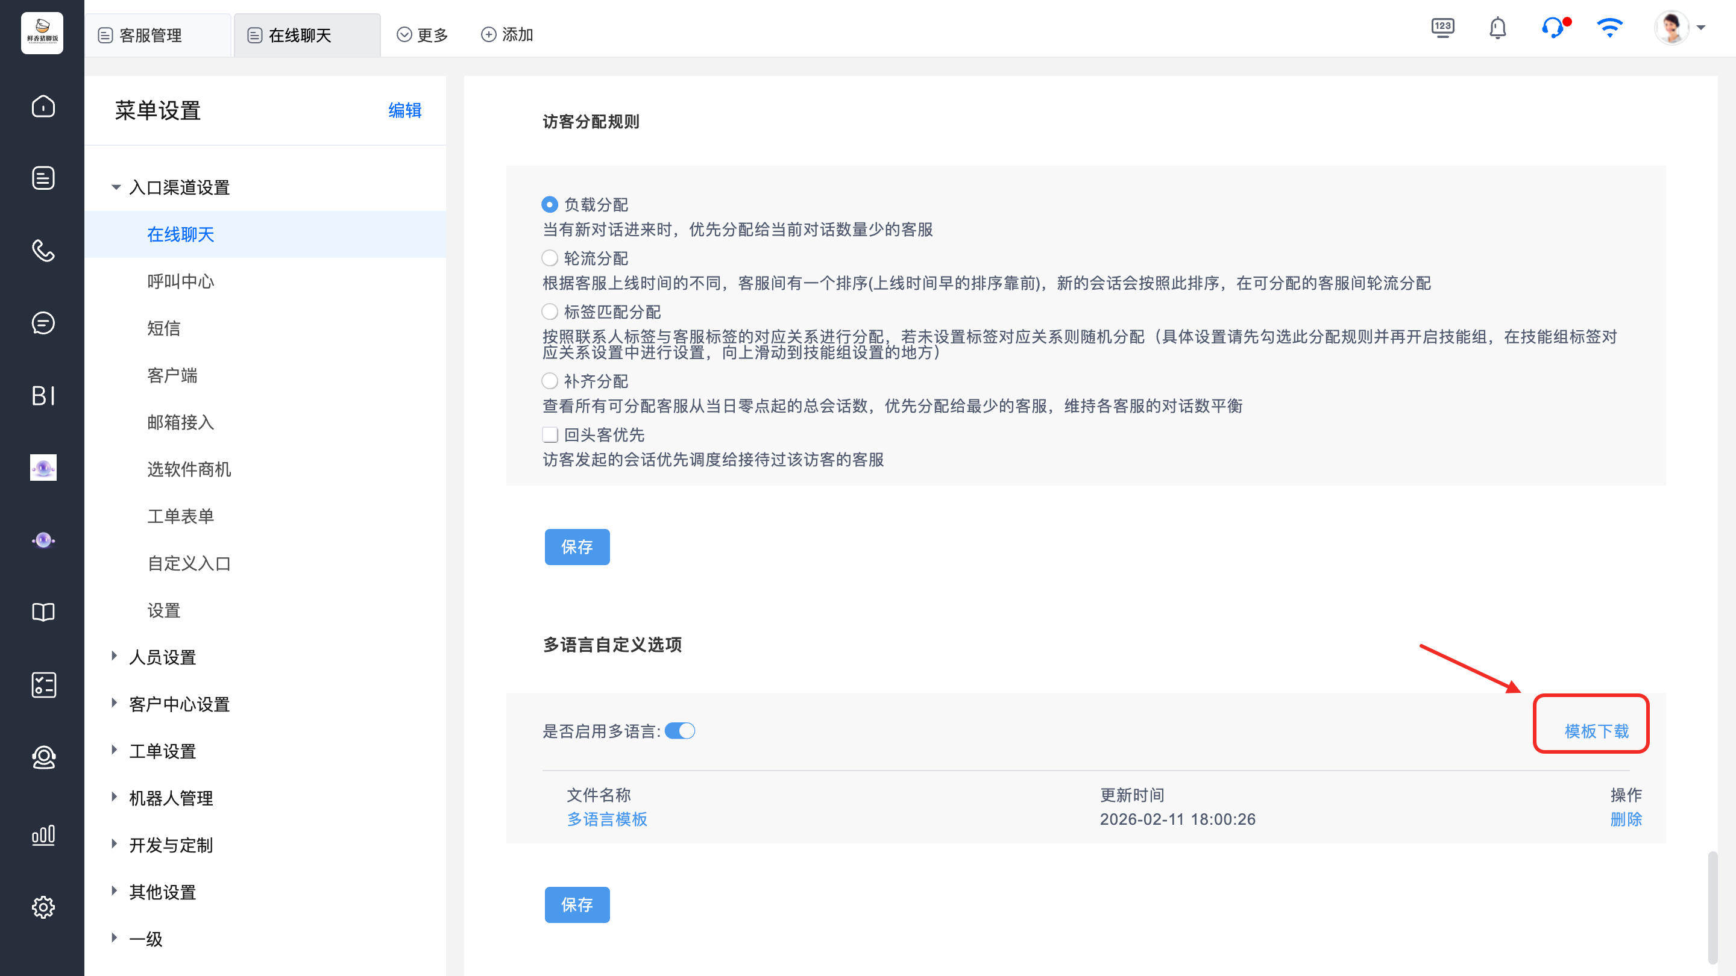The height and width of the screenshot is (976, 1736).
Task: Expand the 人员设置 menu group
Action: 162,657
